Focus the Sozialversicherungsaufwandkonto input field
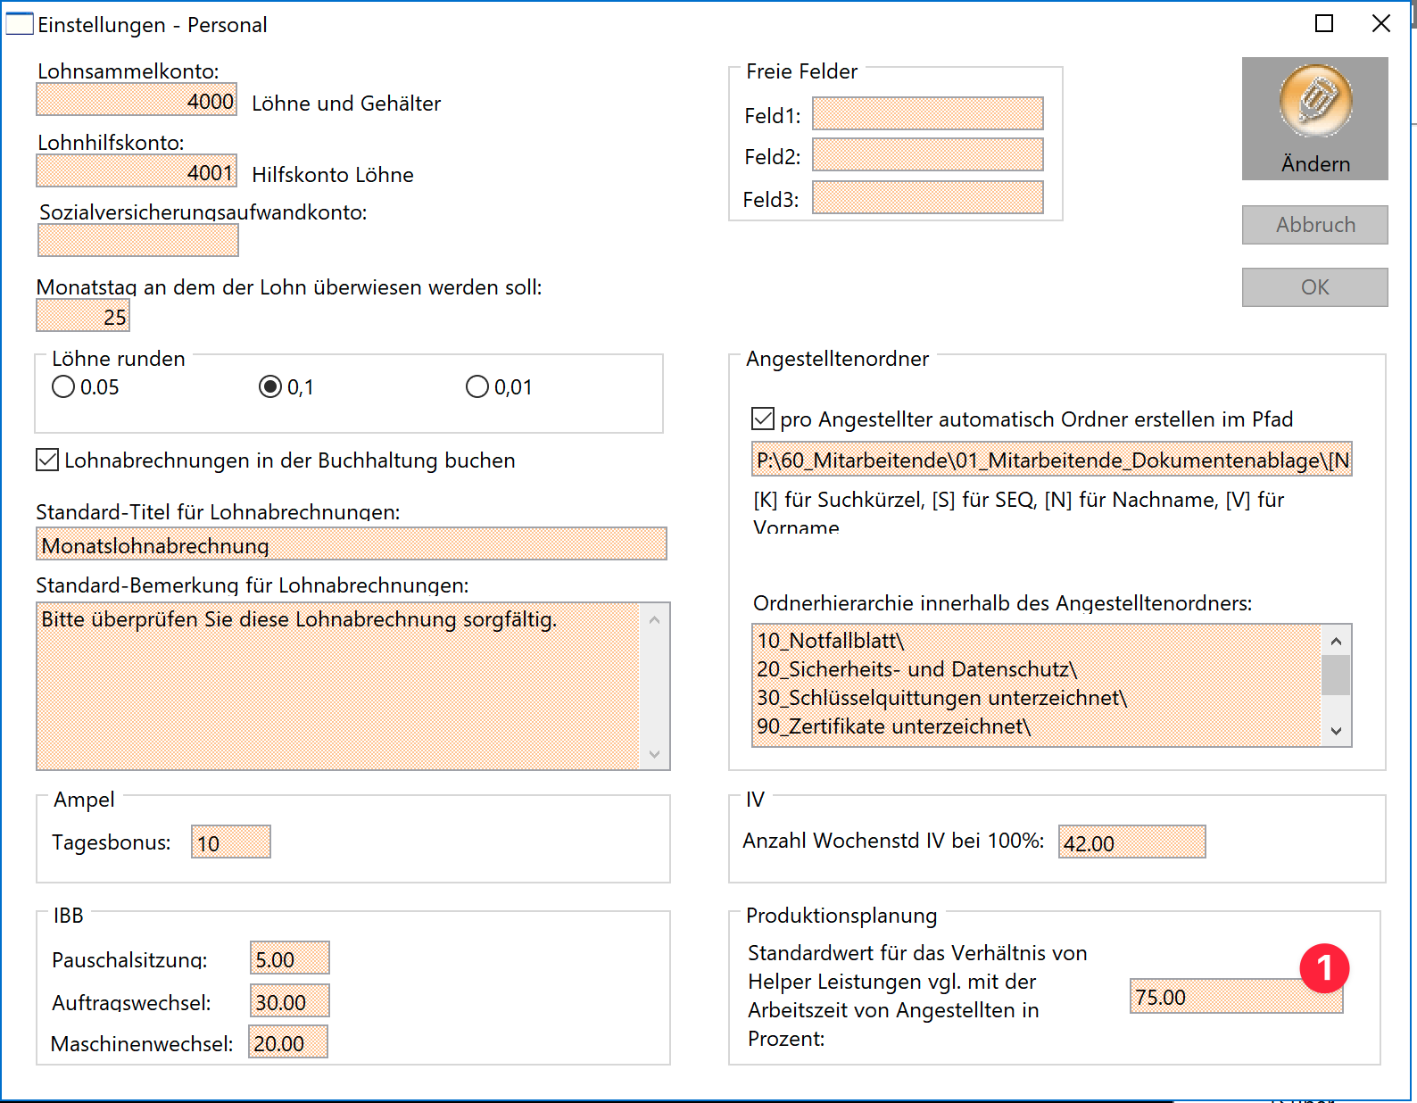 pos(138,240)
